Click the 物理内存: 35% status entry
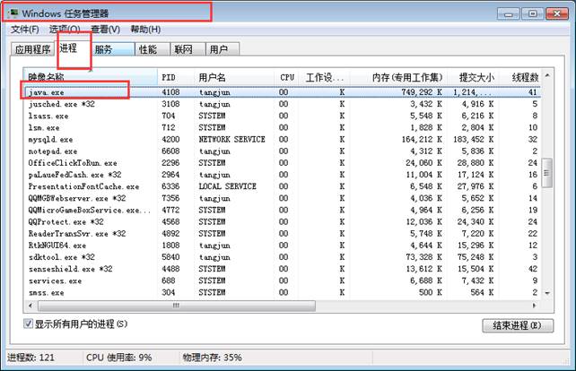The width and height of the screenshot is (576, 371). [x=213, y=358]
